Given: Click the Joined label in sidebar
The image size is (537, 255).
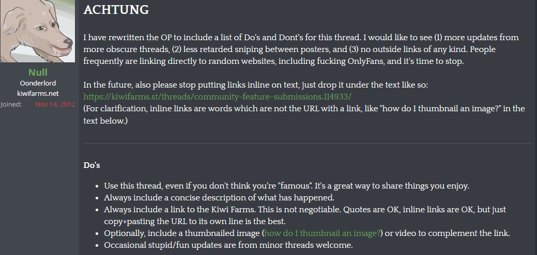Looking at the screenshot, I should point(11,104).
